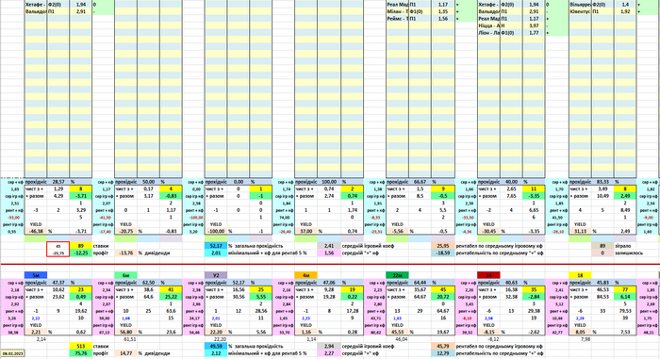This screenshot has height=359, width=660.
Task: Click the cyan '2,12' minimal coefficient cell
Action: 216,353
